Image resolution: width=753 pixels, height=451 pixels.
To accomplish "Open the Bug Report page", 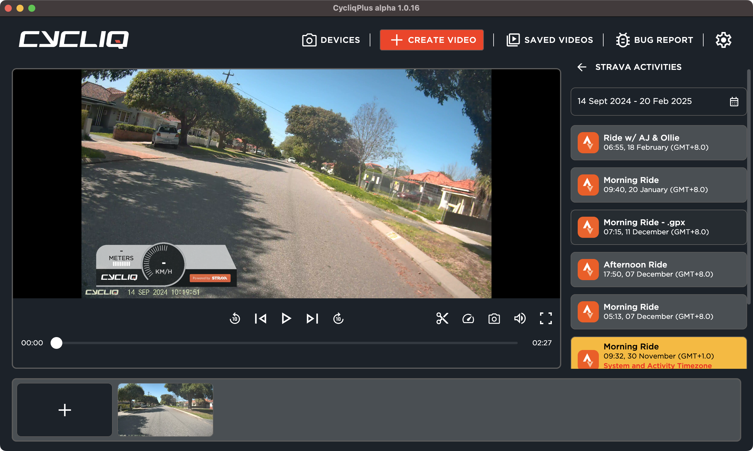I will click(x=654, y=40).
